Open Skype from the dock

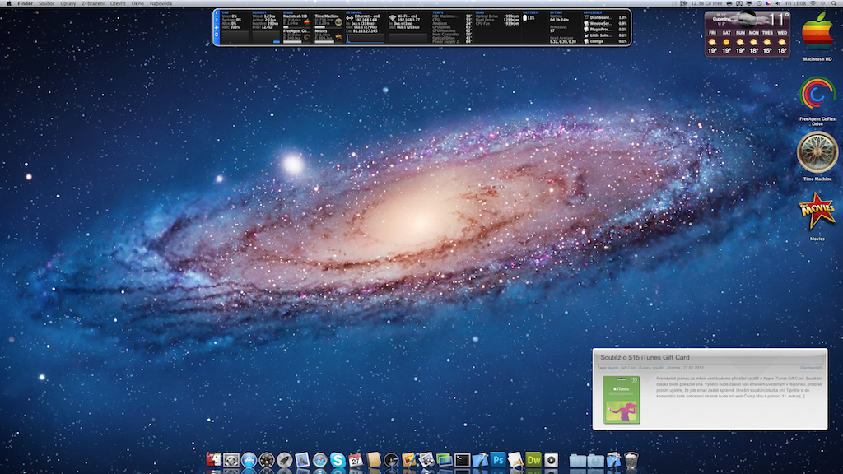(338, 461)
